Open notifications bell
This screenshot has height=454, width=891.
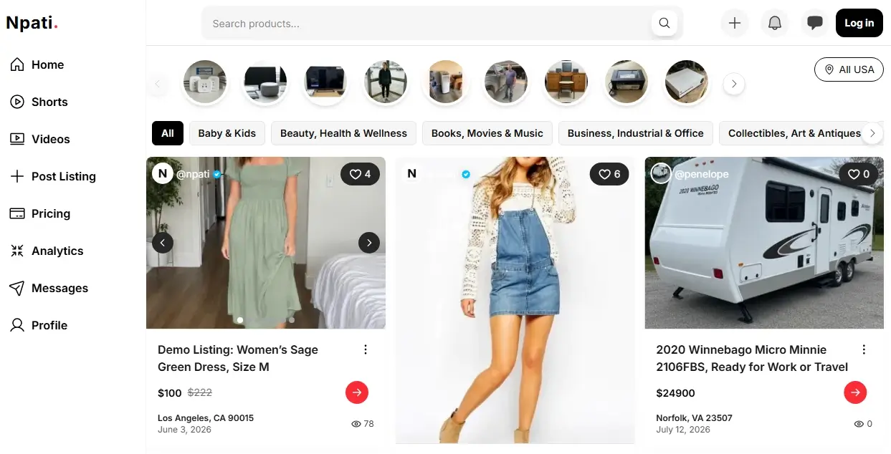click(775, 23)
